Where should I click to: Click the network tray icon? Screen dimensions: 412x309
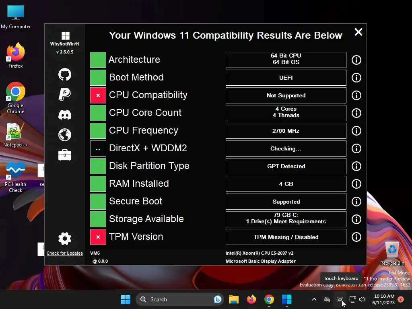point(352,299)
